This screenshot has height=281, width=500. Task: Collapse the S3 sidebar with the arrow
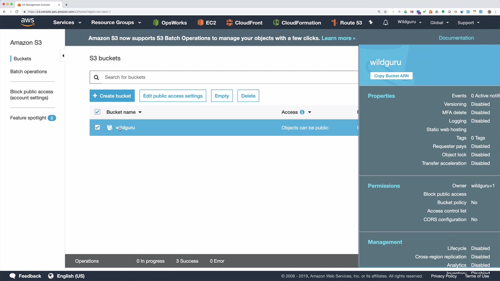pyautogui.click(x=63, y=56)
